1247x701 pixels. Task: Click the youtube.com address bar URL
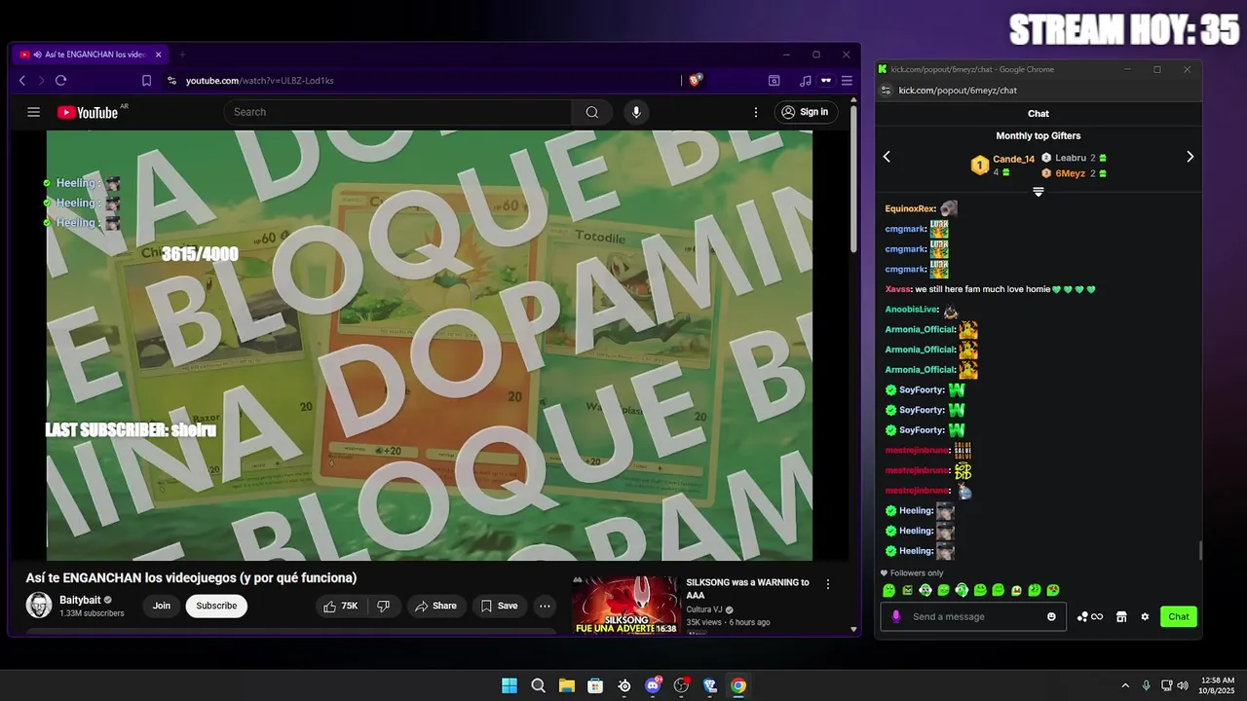point(260,81)
